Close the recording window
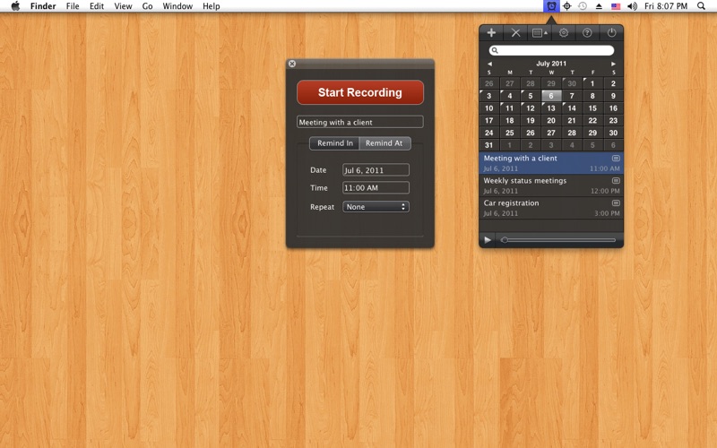This screenshot has width=717, height=448. [292, 64]
